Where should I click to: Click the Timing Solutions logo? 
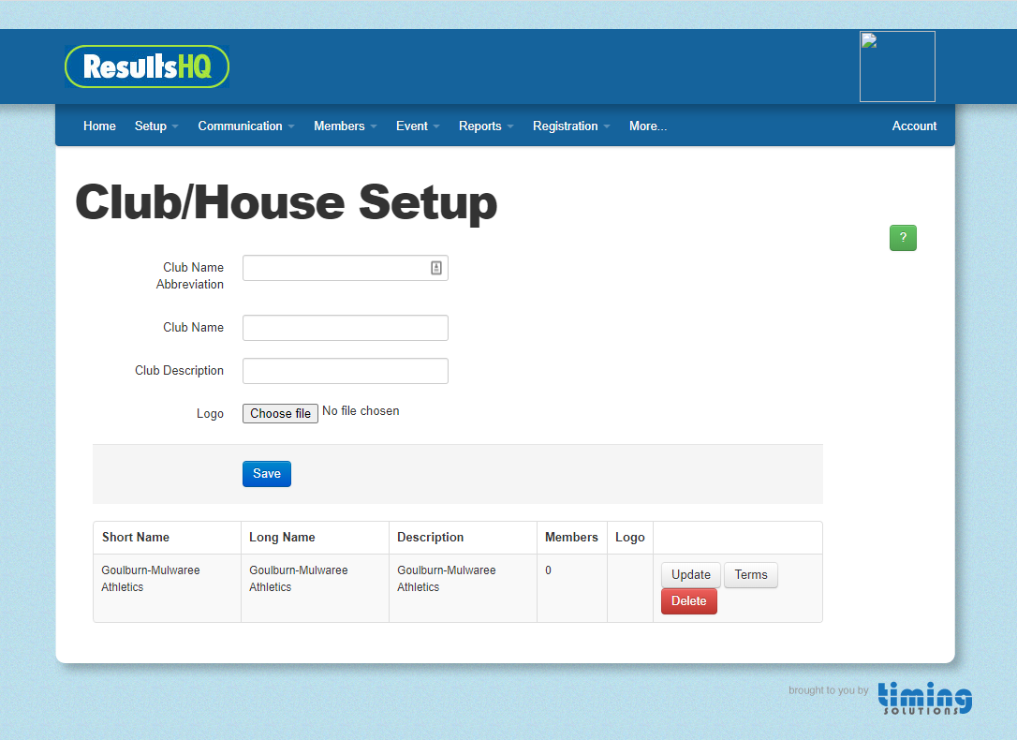[925, 698]
